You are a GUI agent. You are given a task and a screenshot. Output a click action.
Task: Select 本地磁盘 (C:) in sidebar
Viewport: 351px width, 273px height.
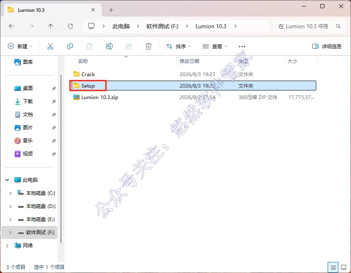(x=40, y=193)
